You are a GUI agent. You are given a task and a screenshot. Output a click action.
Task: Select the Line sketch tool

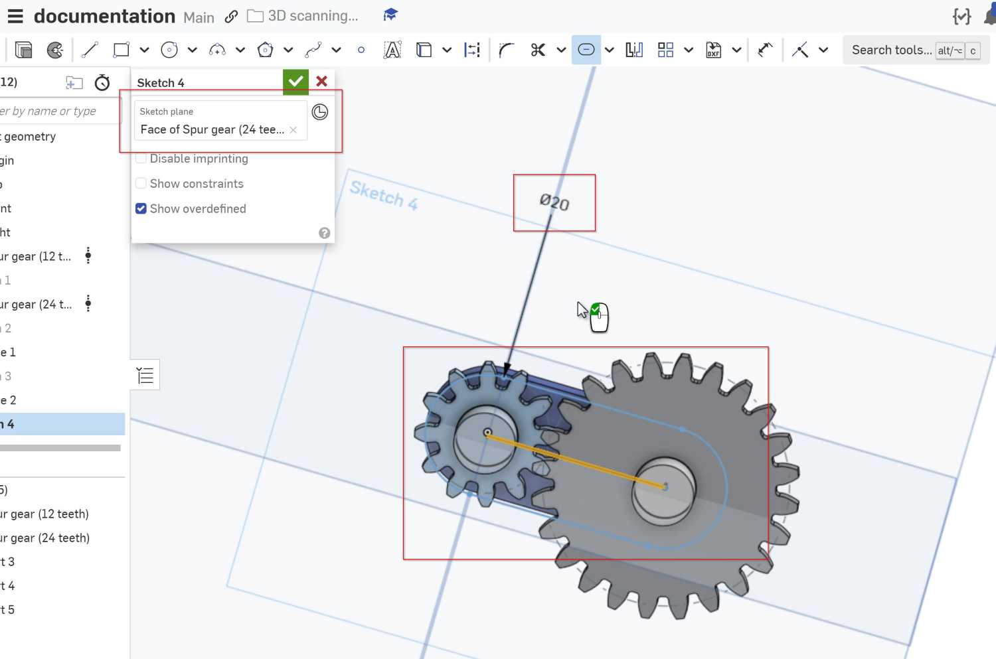point(90,50)
